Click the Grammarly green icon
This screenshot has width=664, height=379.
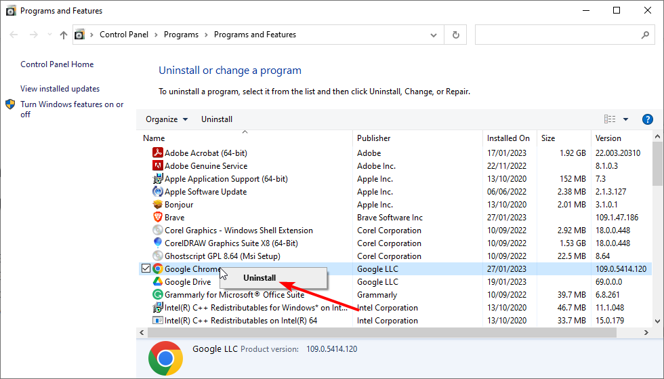(x=157, y=295)
